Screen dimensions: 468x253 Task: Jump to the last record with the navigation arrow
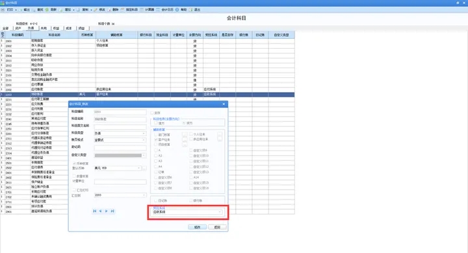(112, 211)
